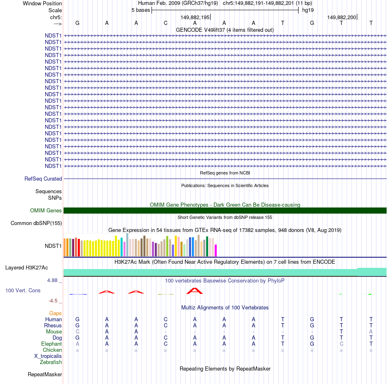387x384 pixels.
Task: Open RefSeq genes from NCBI track title
Action: click(x=225, y=173)
